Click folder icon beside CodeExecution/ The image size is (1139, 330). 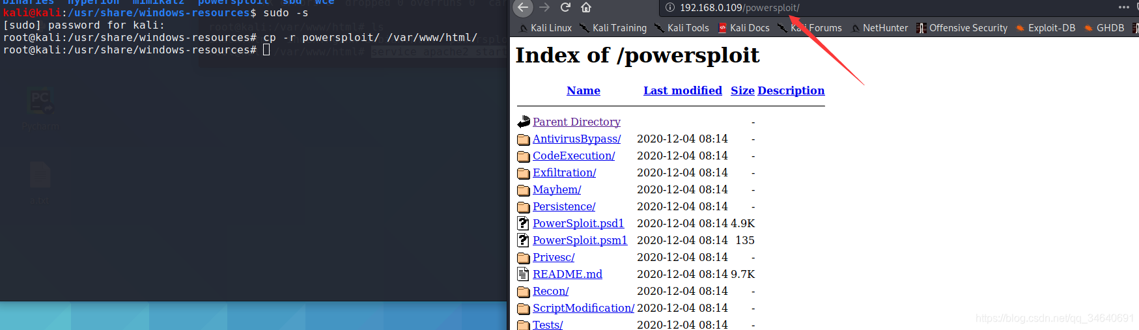pos(524,156)
